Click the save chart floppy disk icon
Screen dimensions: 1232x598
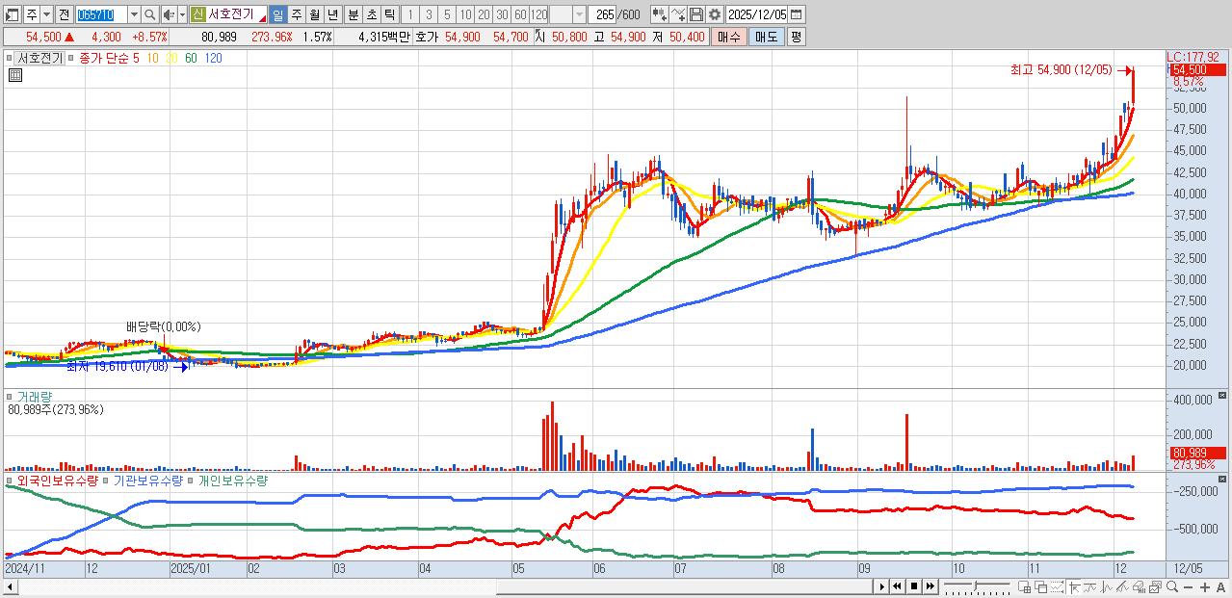(x=696, y=14)
